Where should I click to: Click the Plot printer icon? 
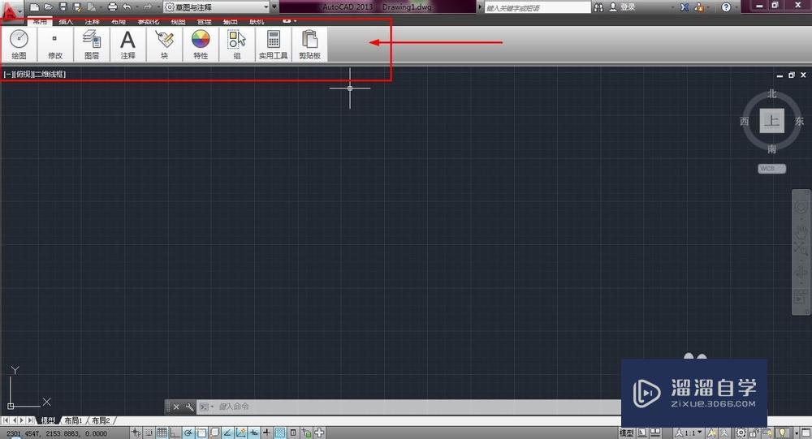click(x=112, y=7)
